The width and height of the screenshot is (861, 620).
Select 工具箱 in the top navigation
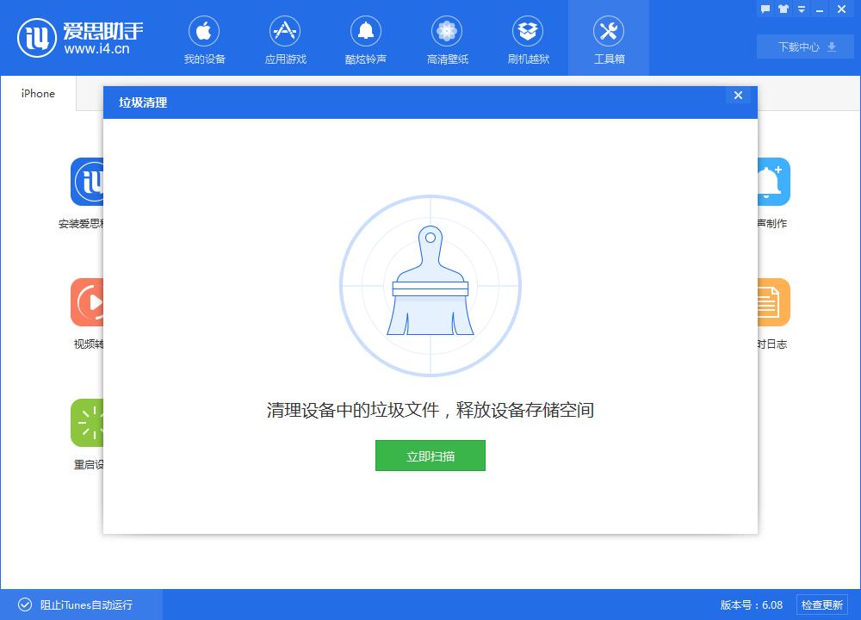pos(608,39)
